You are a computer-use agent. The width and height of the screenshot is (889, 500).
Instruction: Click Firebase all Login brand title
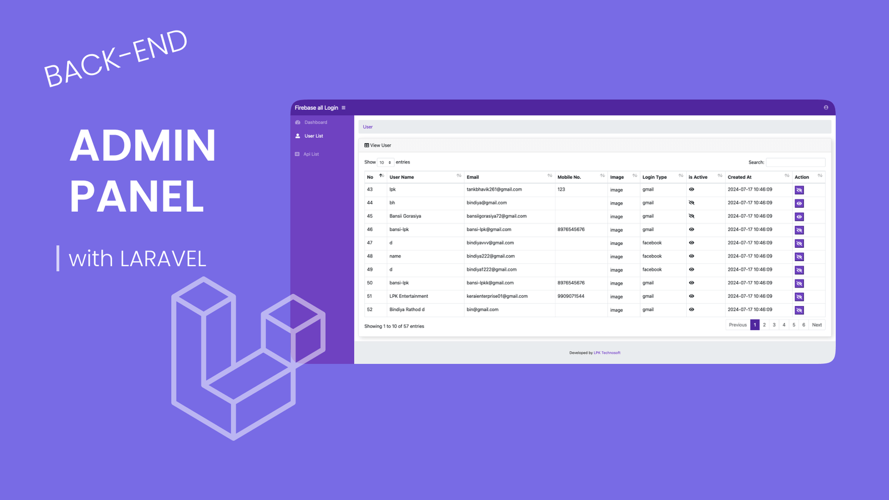click(316, 108)
